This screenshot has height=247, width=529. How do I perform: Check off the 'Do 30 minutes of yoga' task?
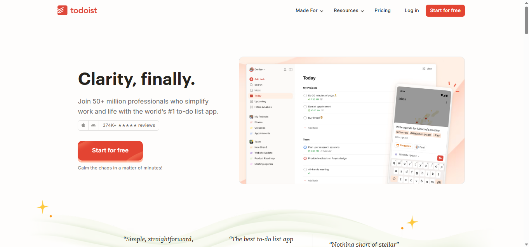point(305,95)
